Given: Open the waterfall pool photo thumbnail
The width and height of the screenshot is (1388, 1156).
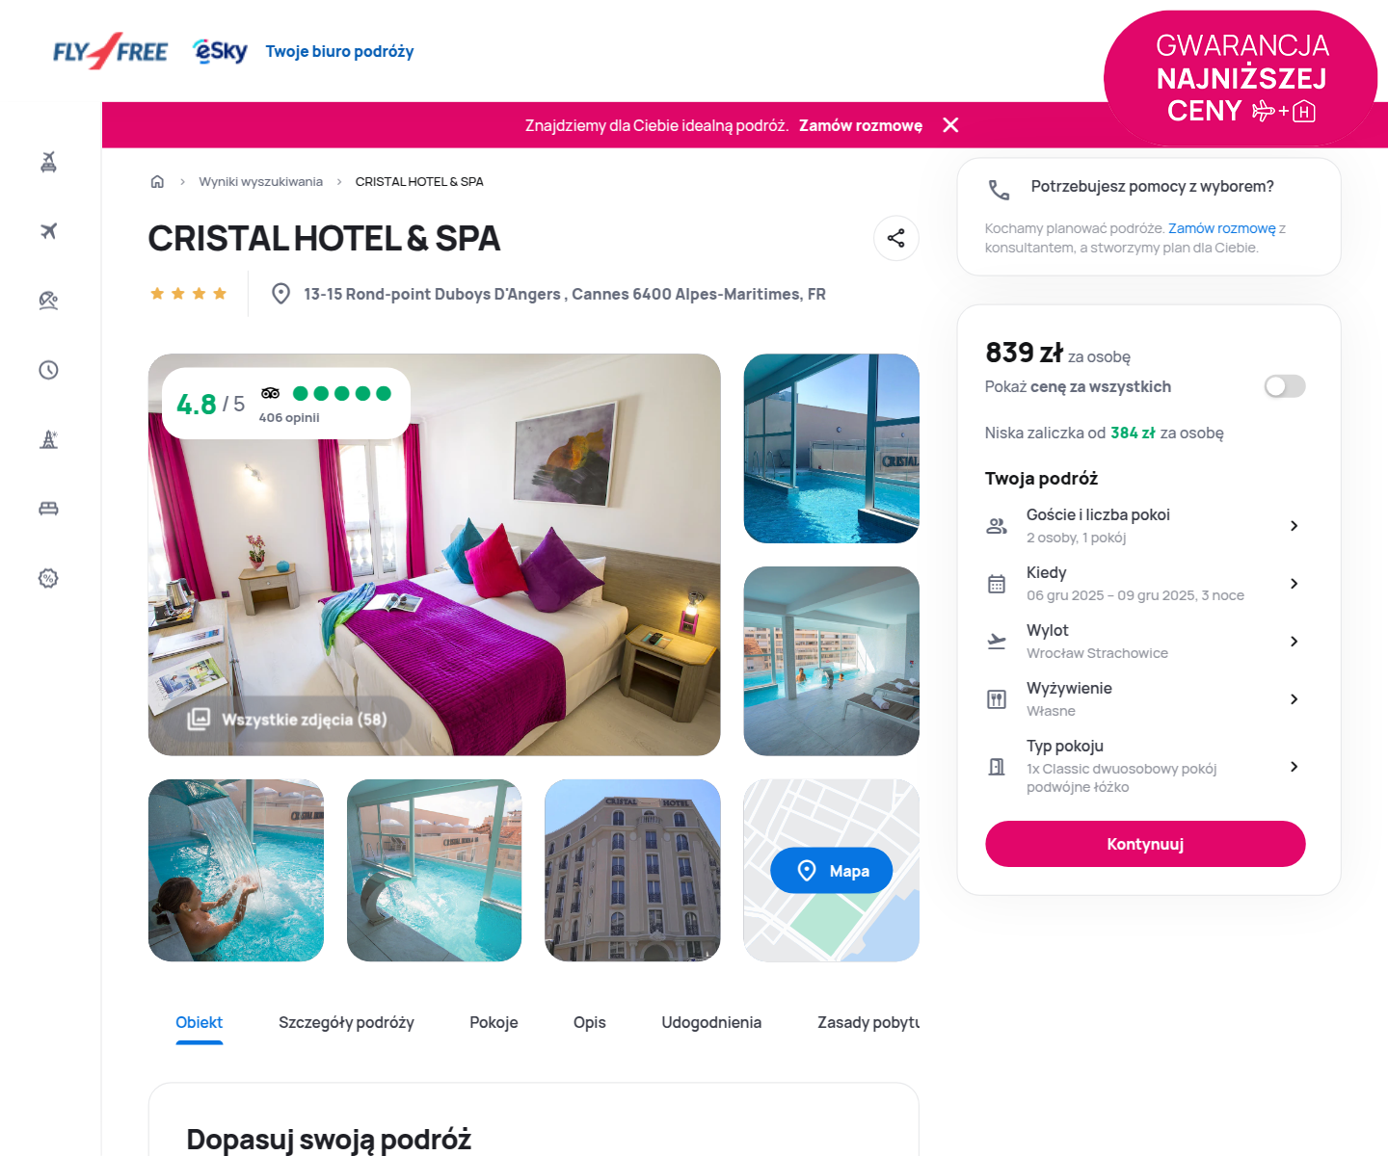Looking at the screenshot, I should click(x=236, y=870).
